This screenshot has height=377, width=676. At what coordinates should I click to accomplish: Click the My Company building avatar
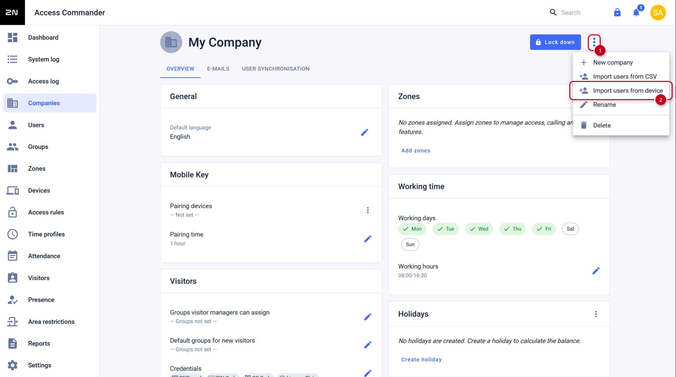171,42
